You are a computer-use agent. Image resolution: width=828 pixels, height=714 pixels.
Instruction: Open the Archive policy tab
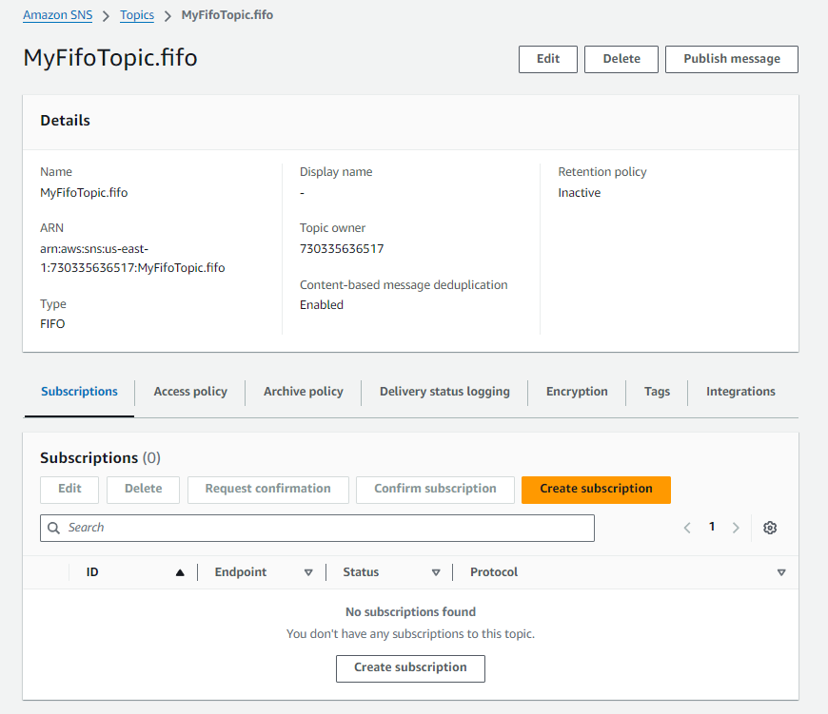[303, 392]
